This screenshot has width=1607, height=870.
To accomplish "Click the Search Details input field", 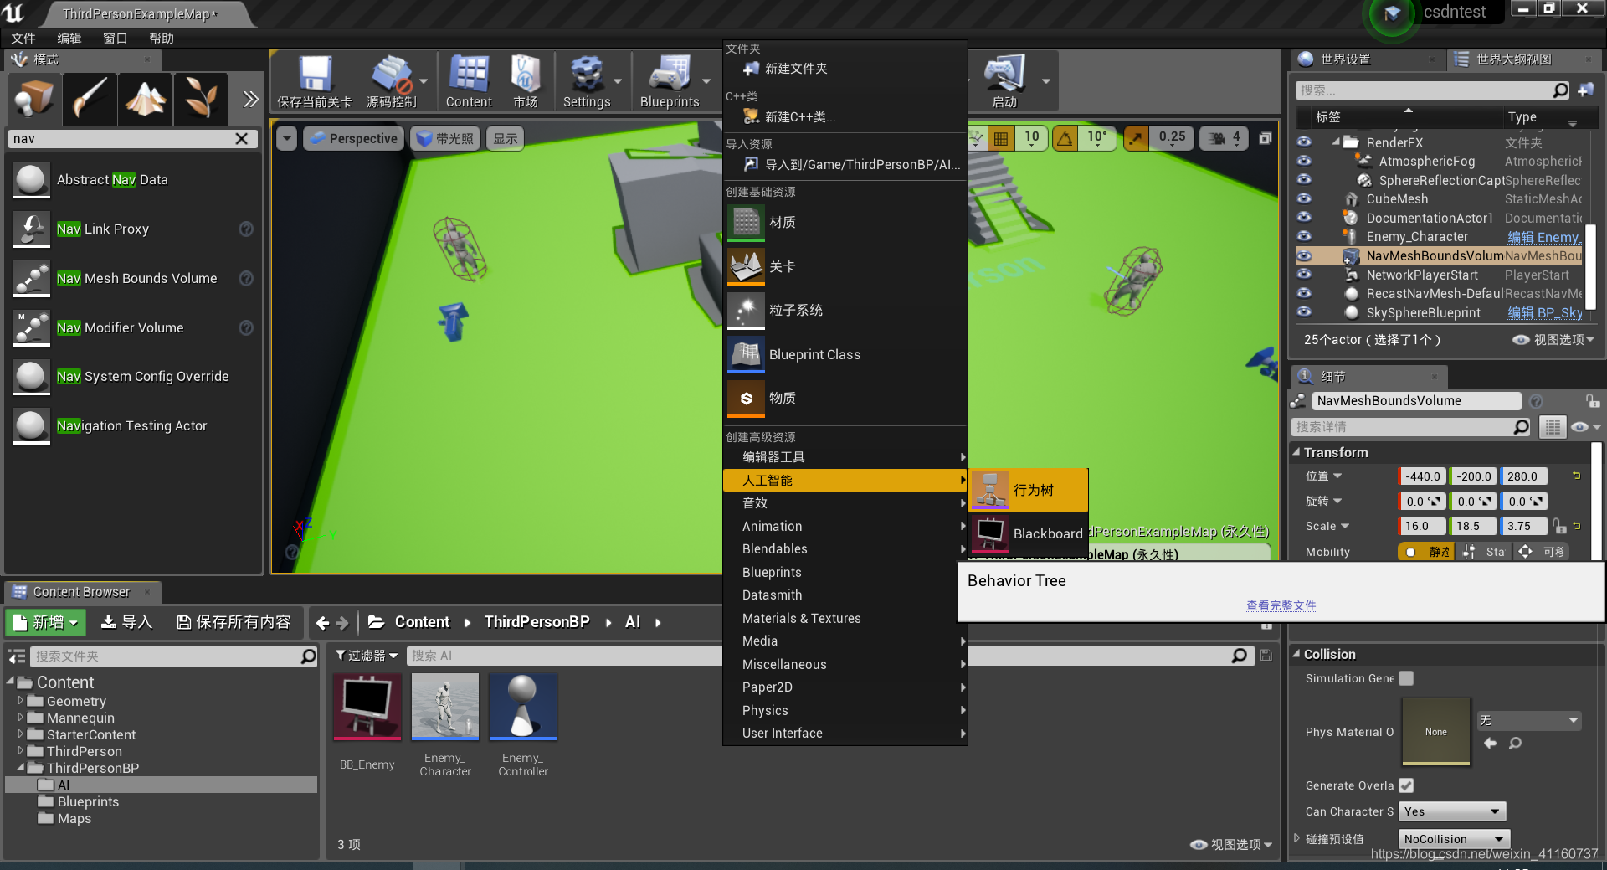I will [1412, 427].
